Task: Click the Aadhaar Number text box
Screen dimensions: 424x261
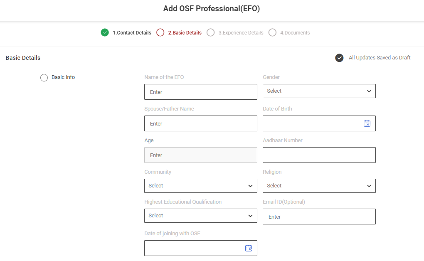Action: (x=319, y=155)
